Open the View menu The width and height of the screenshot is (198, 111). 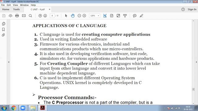pos(15,5)
